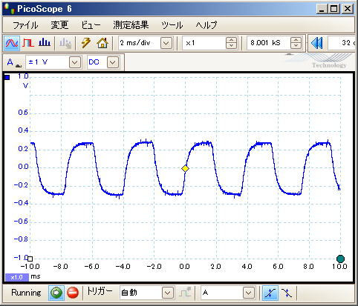Image resolution: width=358 pixels, height=306 pixels.
Task: Expand the ±1 V input range dropdown
Action: coord(75,62)
